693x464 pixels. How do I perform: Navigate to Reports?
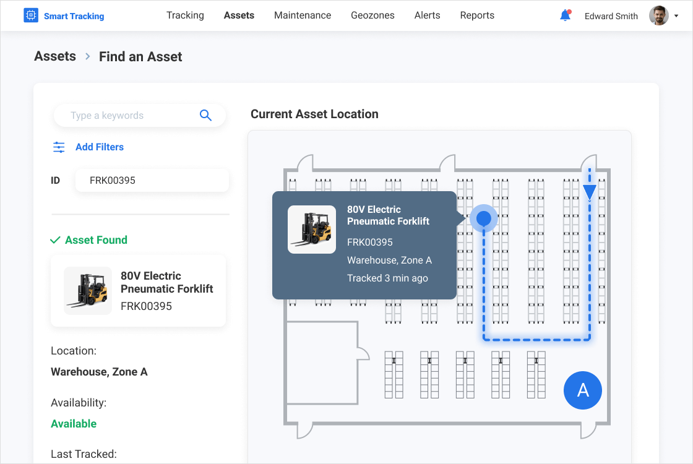coord(477,15)
